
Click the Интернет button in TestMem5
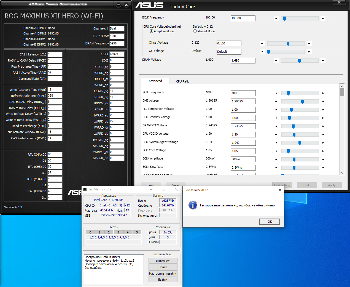click(x=163, y=261)
